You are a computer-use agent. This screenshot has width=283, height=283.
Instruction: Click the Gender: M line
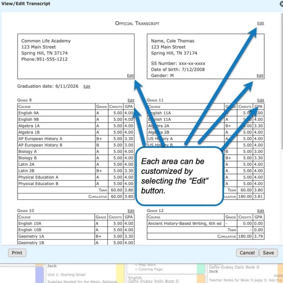tap(162, 76)
